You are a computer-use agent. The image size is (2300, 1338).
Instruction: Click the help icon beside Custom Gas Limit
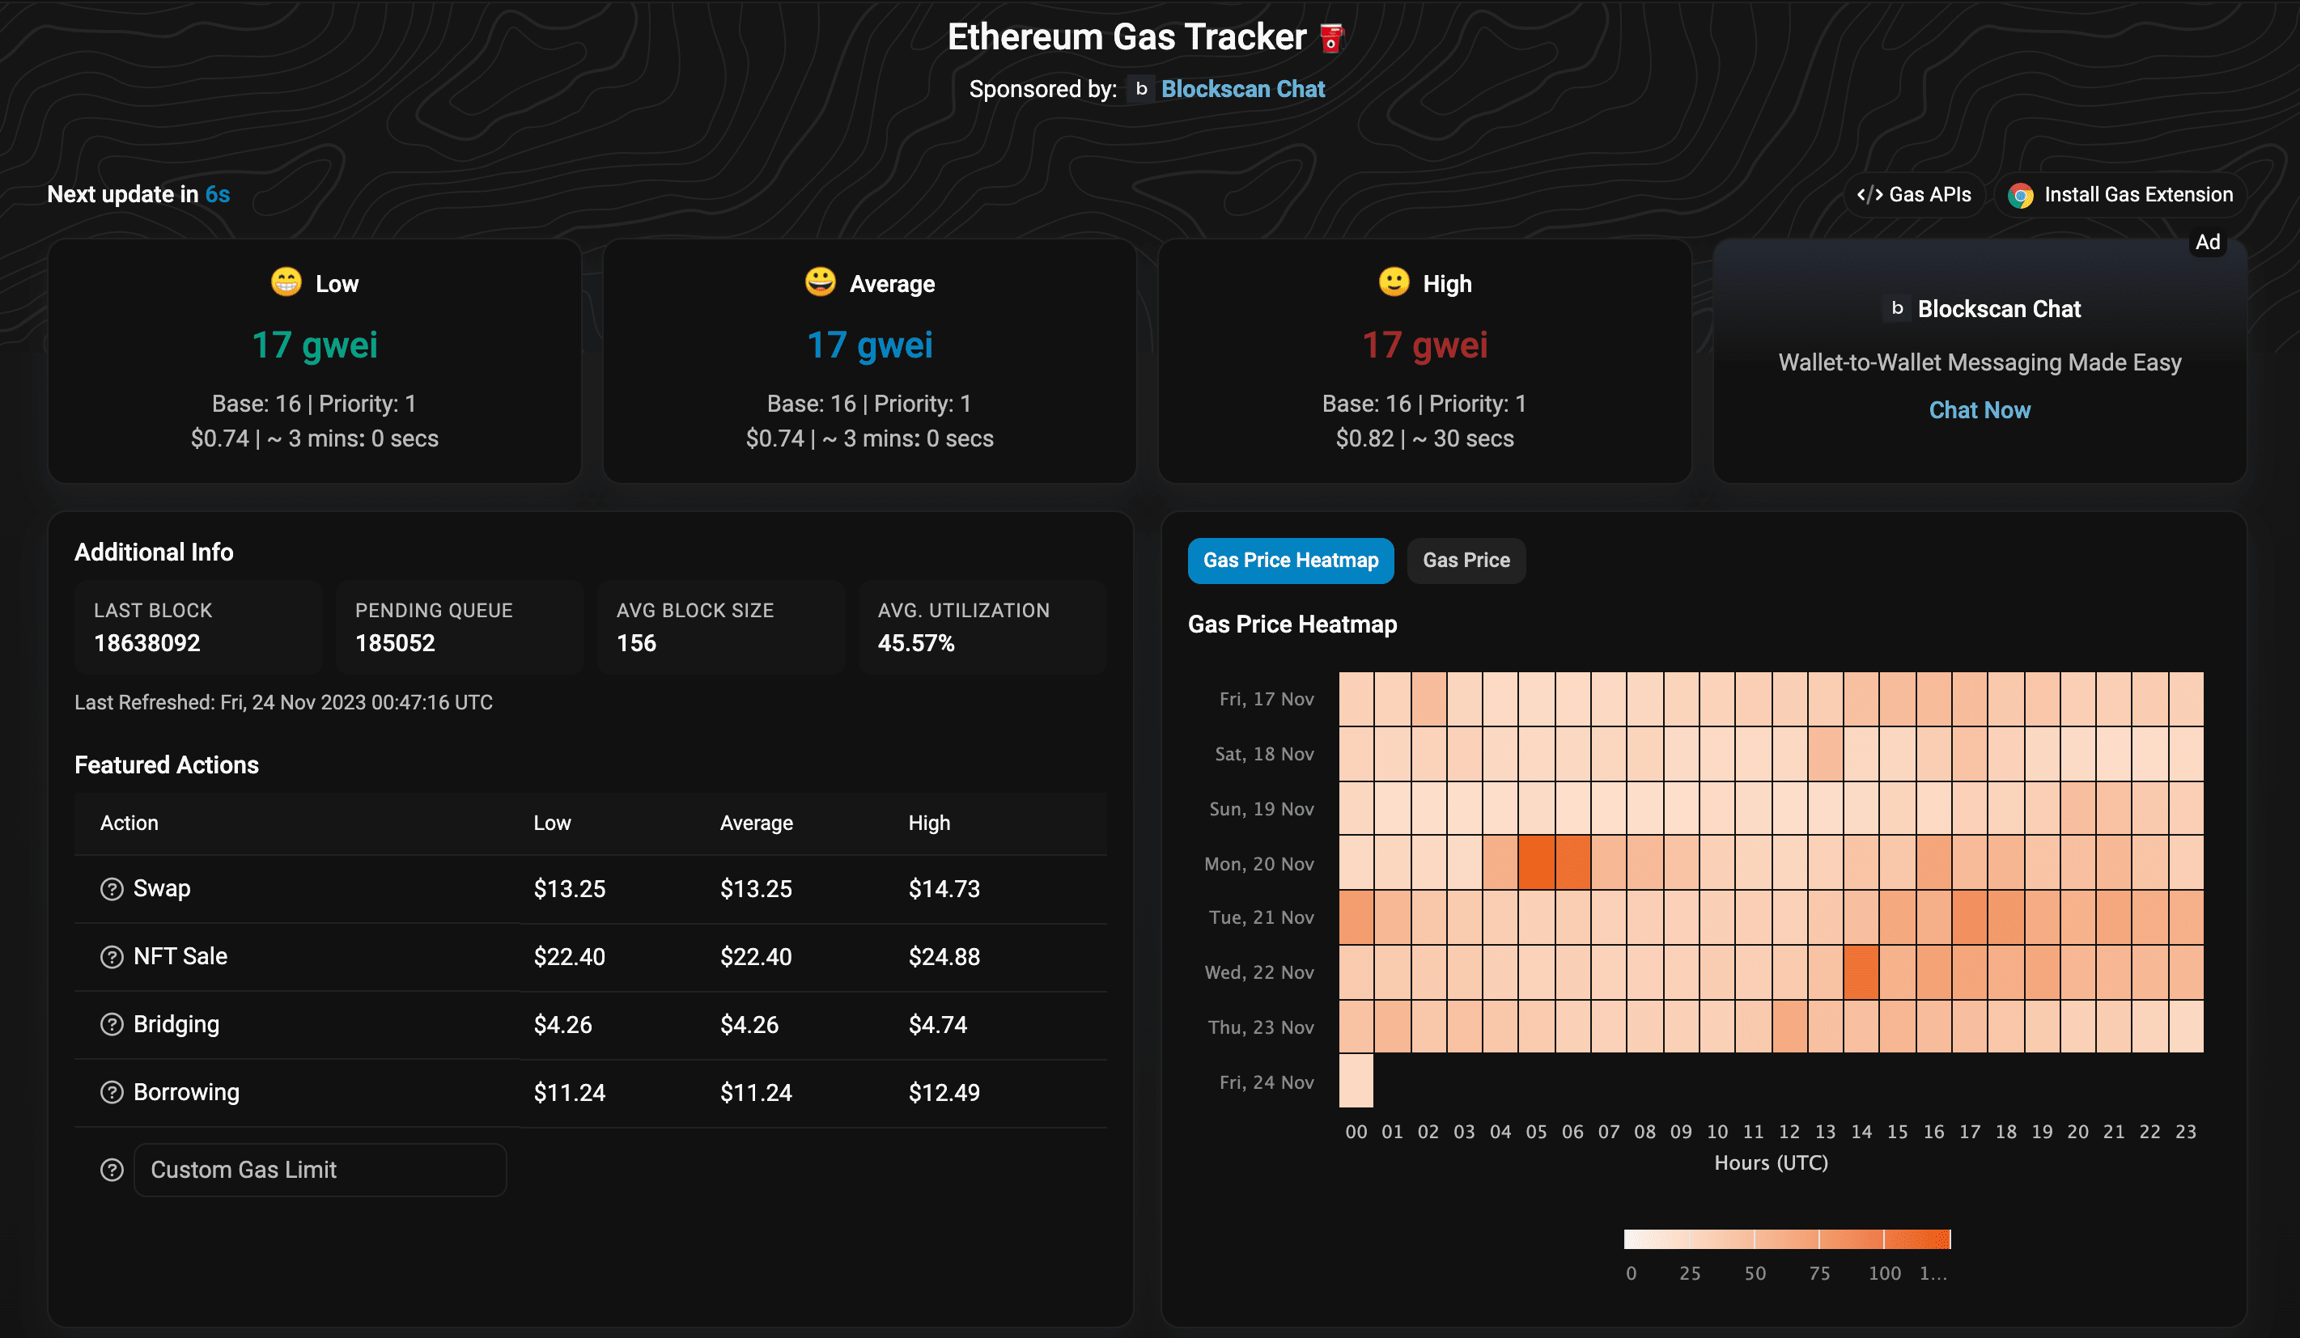point(112,1171)
